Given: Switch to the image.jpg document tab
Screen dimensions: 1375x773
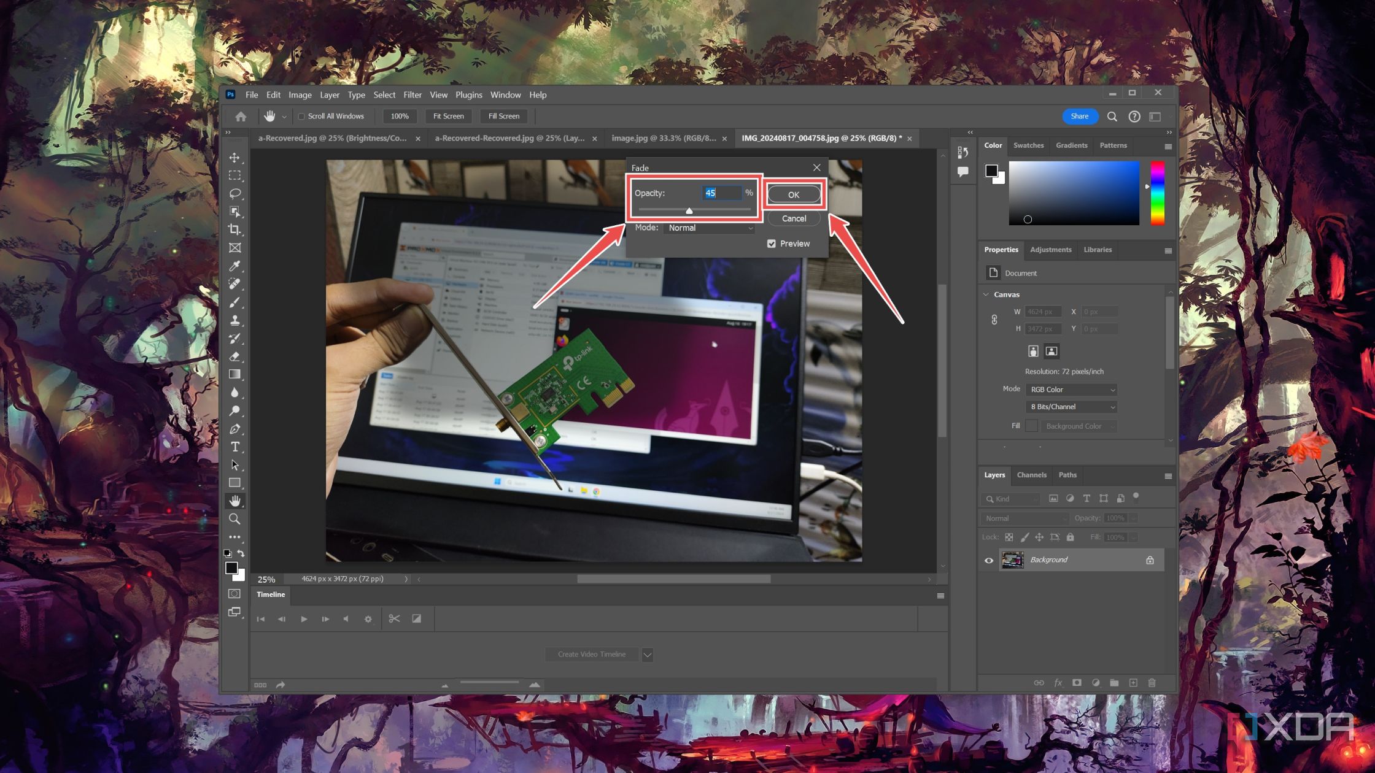Looking at the screenshot, I should click(x=664, y=139).
